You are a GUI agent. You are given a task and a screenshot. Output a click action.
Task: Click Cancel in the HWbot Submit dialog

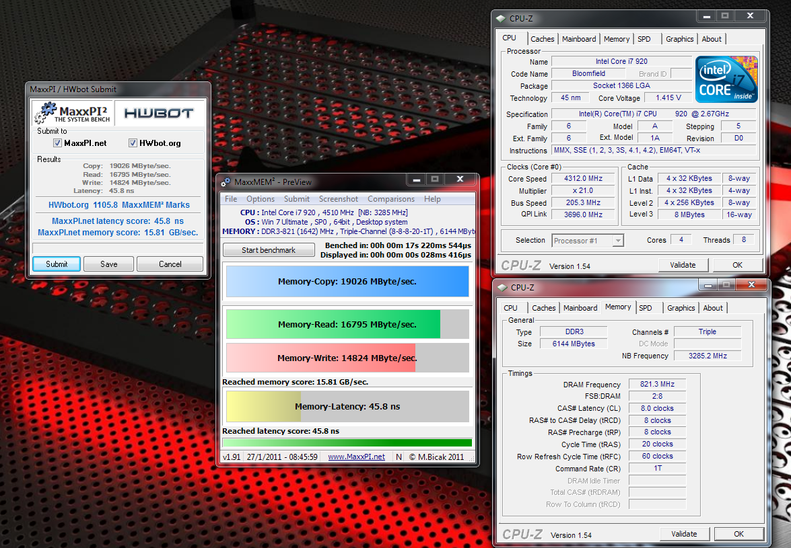point(170,264)
